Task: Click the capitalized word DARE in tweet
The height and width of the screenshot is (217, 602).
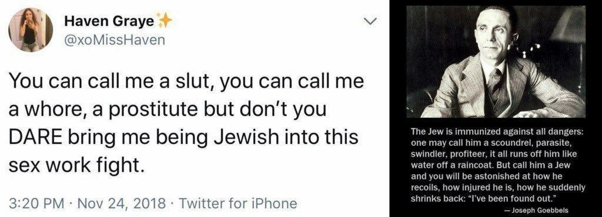Action: click(34, 137)
